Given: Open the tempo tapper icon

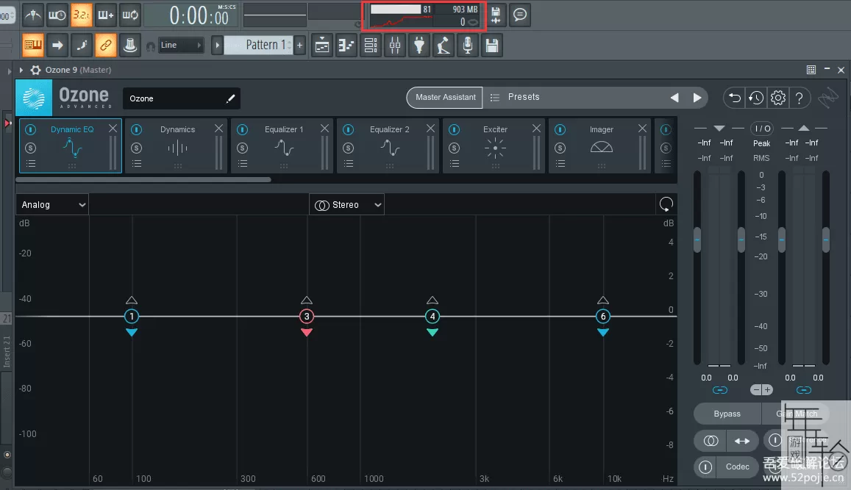Looking at the screenshot, I should [x=444, y=46].
